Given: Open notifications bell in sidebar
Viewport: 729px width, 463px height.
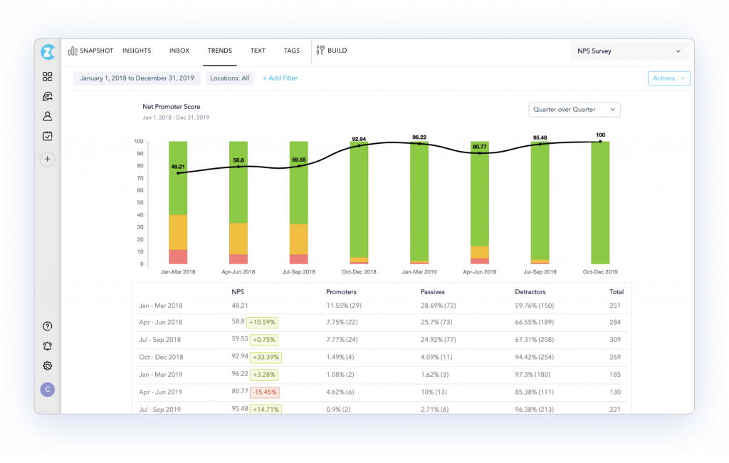Looking at the screenshot, I should click(47, 345).
